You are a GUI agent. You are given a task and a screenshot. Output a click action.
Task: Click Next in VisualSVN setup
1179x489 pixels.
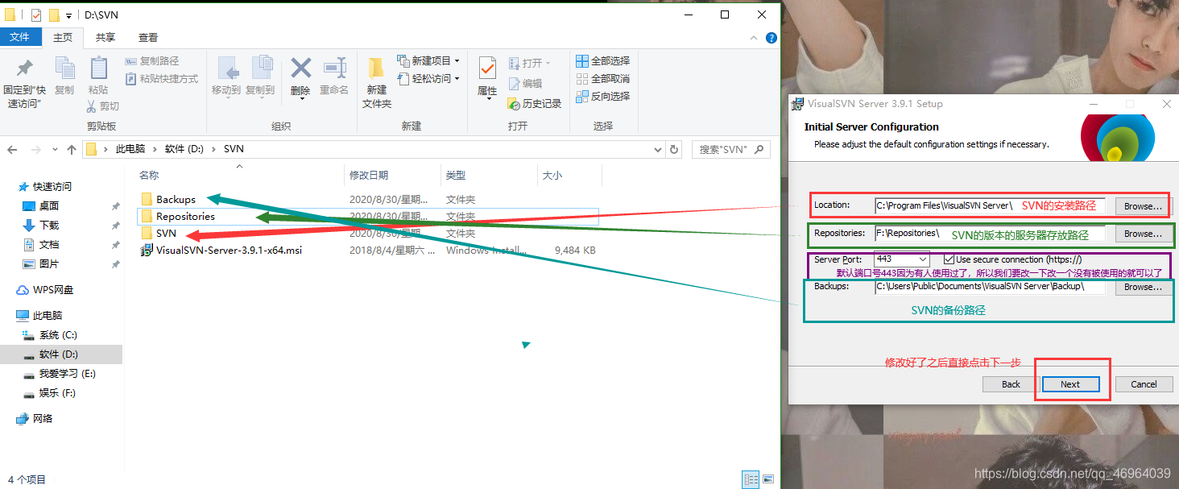1070,384
